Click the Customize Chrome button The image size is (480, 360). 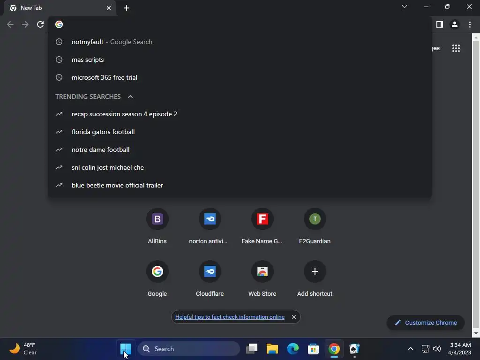pyautogui.click(x=426, y=322)
